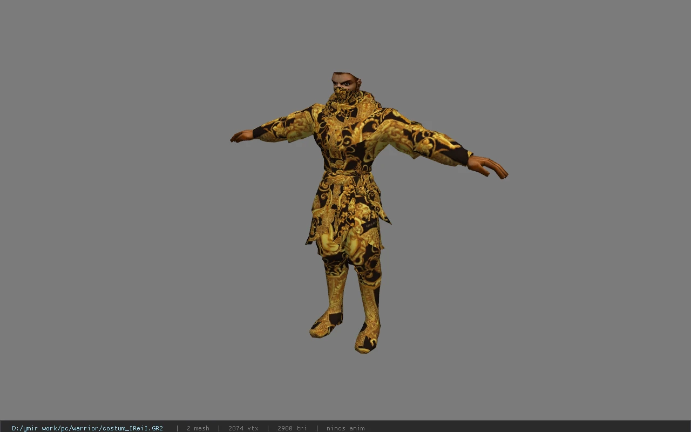Select the nincs anim status label

(345, 428)
